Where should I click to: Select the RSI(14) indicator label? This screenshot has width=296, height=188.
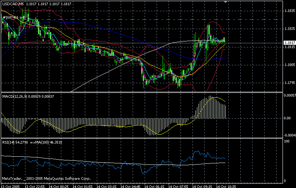pyautogui.click(x=8, y=142)
